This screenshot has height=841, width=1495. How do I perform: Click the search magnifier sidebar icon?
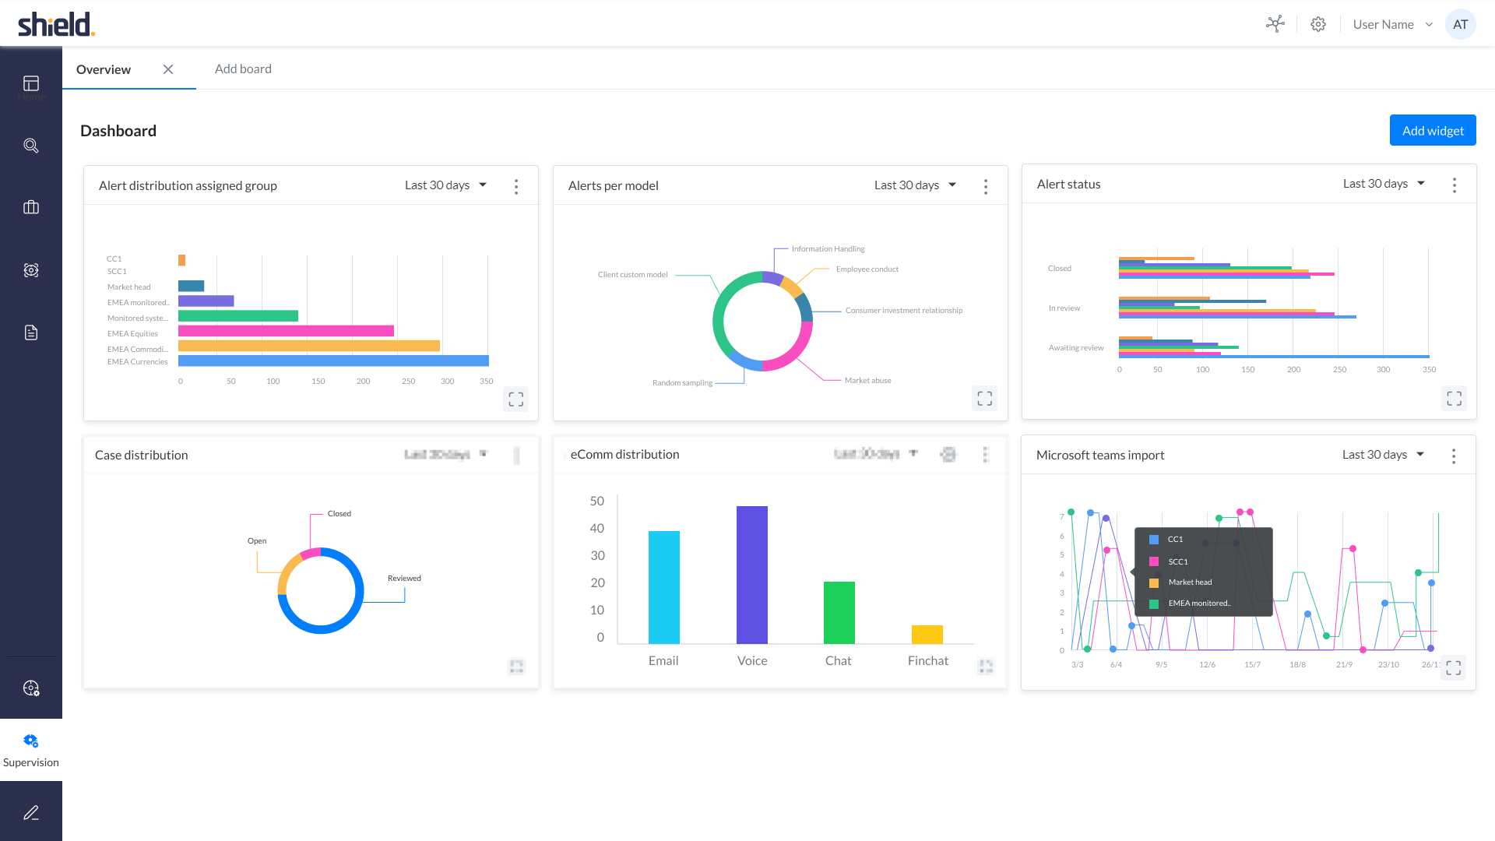click(31, 146)
